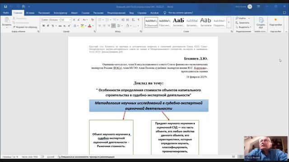Toggle superscript formatting
This screenshot has width=289, height=162.
[x=69, y=26]
